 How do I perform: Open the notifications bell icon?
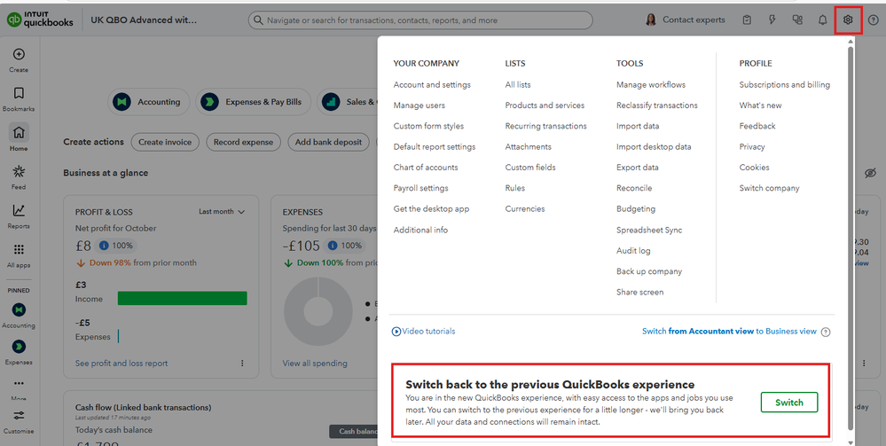click(822, 20)
